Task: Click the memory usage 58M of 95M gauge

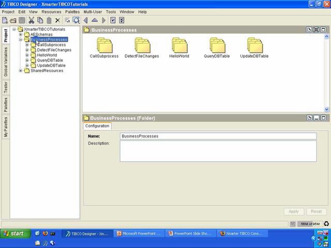Action: [310, 224]
